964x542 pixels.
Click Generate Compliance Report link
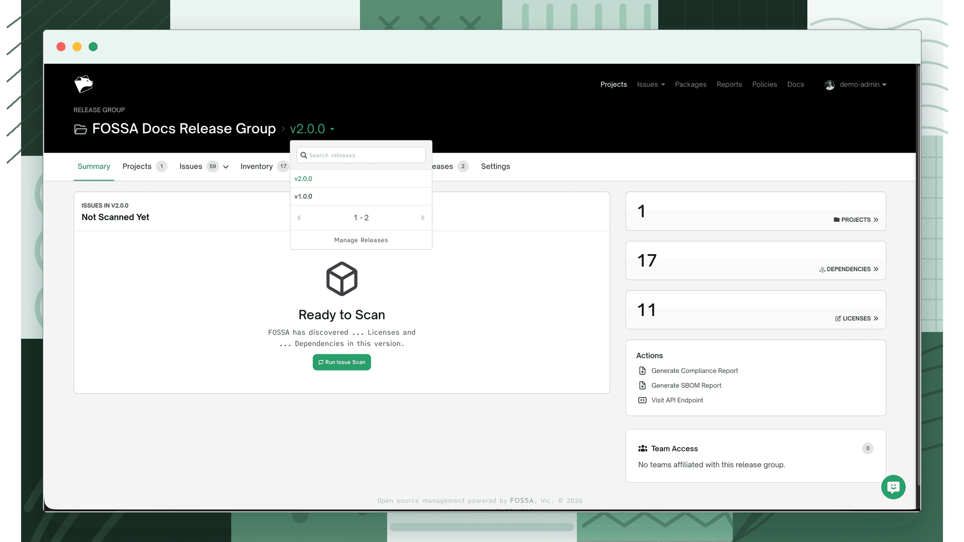point(694,371)
